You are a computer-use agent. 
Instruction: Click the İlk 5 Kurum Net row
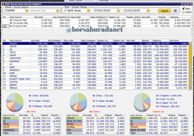click(97, 20)
